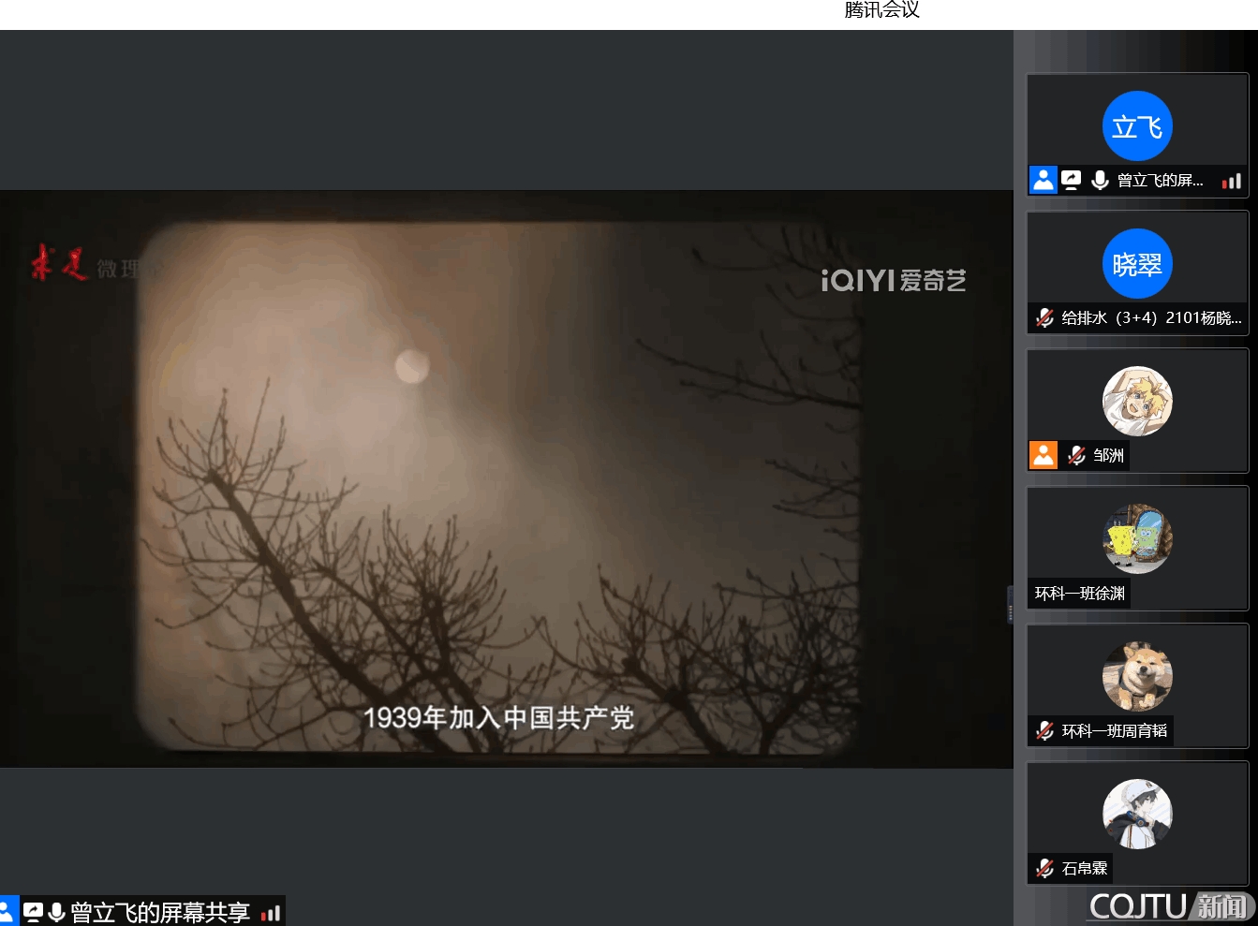
Task: Click the 腾讯会议 window title
Action: pos(881,10)
